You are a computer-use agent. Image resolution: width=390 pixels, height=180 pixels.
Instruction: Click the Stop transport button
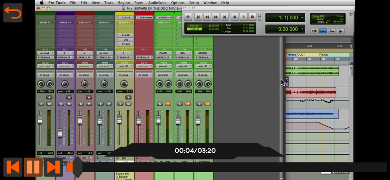234,17
